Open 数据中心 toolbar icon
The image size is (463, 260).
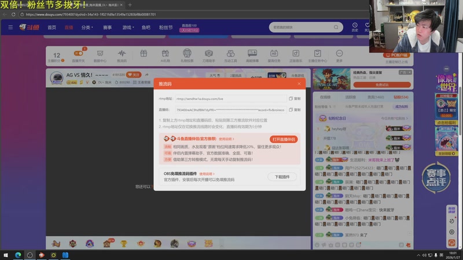pyautogui.click(x=100, y=55)
